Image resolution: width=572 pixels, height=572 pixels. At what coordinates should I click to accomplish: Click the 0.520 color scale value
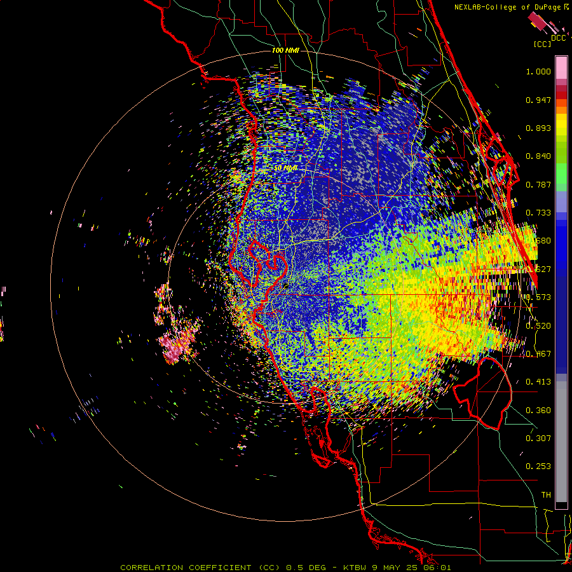538,325
